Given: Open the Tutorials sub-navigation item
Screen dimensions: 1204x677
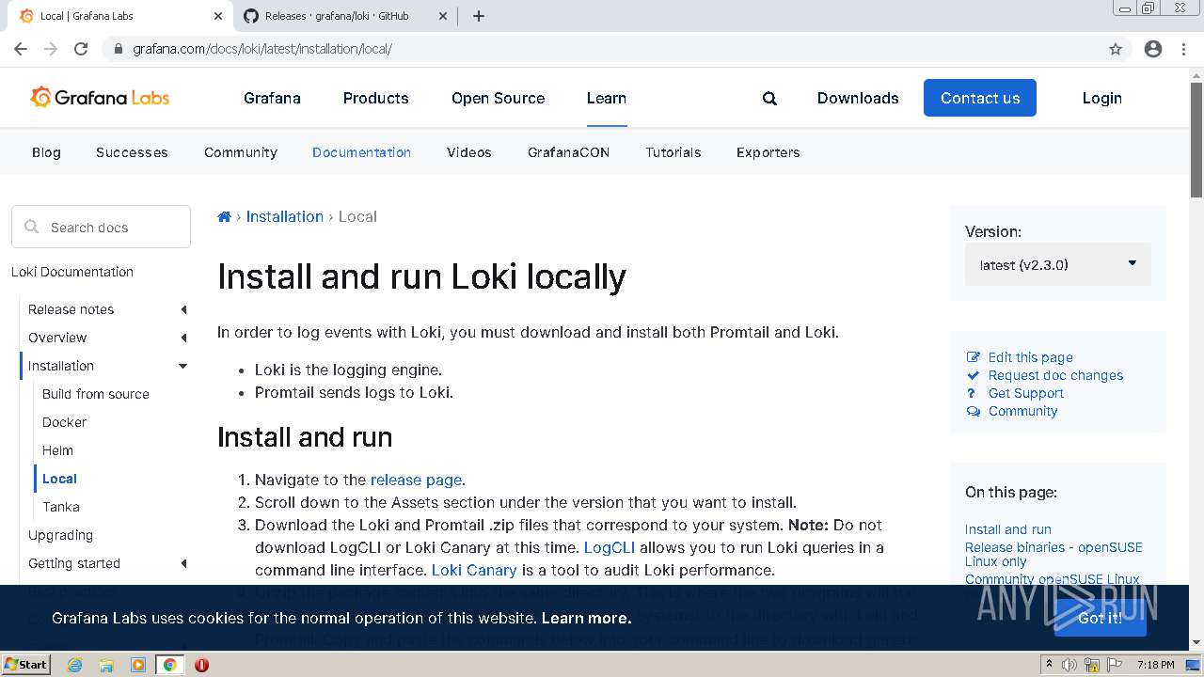Looking at the screenshot, I should 673,152.
